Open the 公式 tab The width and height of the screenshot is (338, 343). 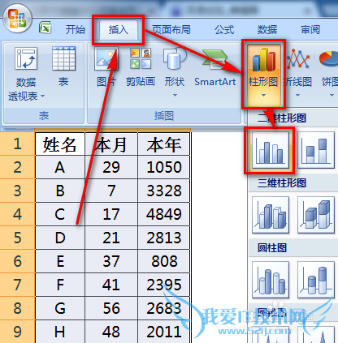tap(224, 30)
